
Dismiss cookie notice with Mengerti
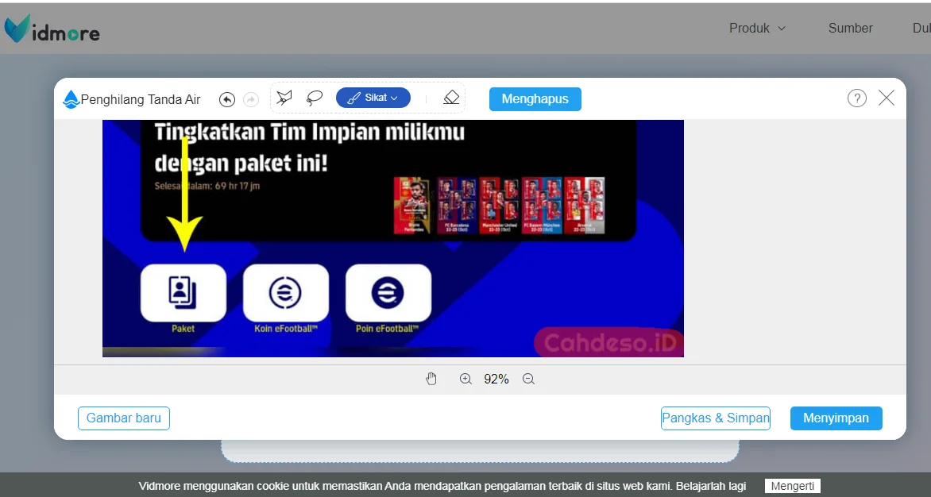[x=793, y=487]
